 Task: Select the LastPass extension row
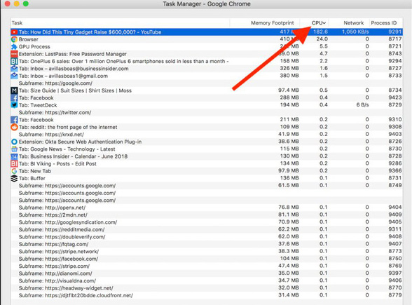click(207, 54)
